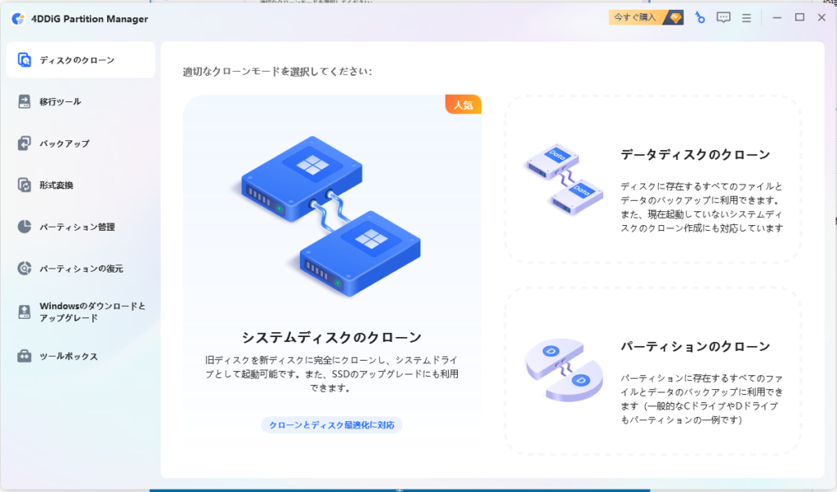Close the Partition Manager window

[821, 18]
